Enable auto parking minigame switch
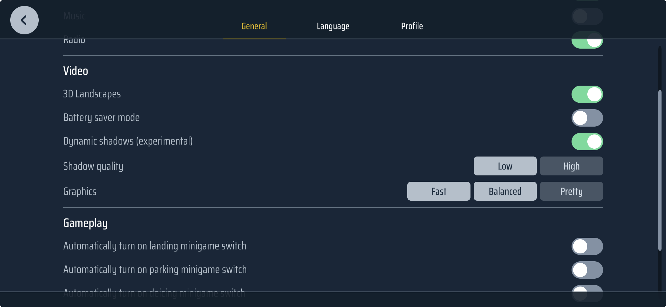The height and width of the screenshot is (307, 666). click(x=587, y=270)
